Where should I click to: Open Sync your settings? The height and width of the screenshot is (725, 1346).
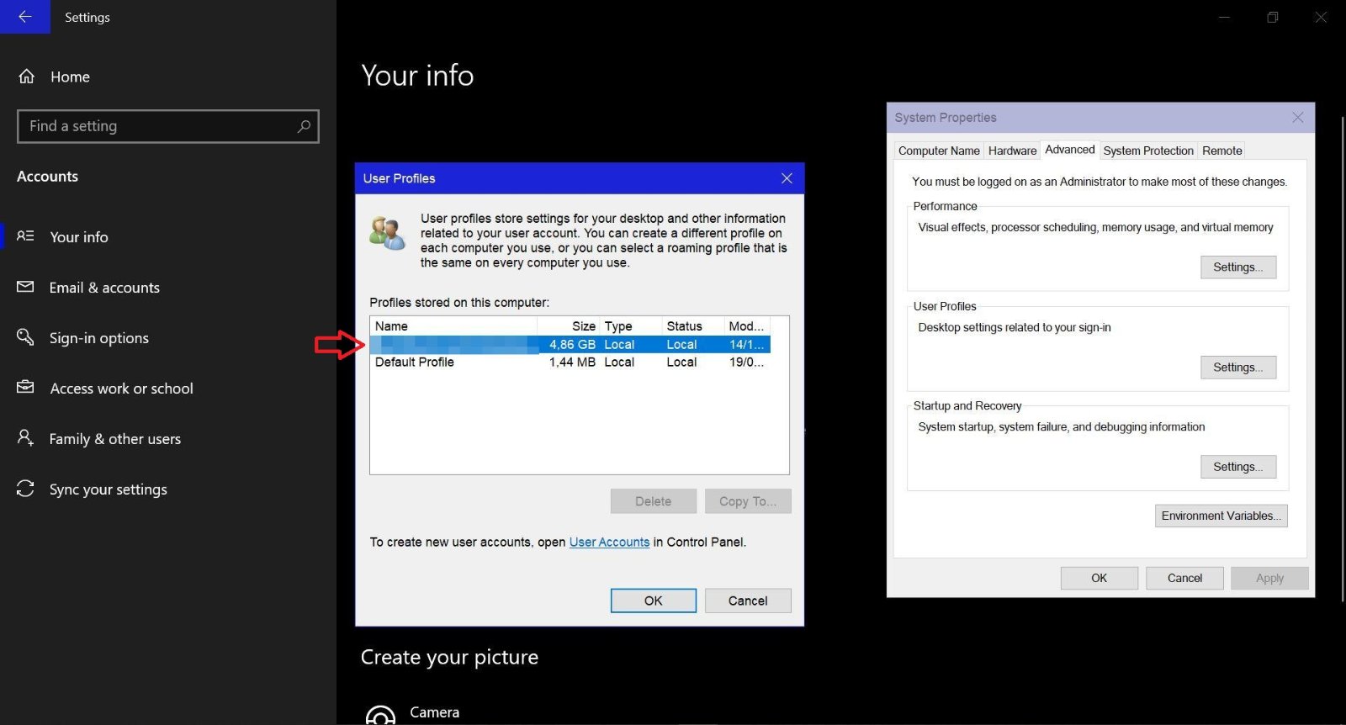pyautogui.click(x=108, y=490)
